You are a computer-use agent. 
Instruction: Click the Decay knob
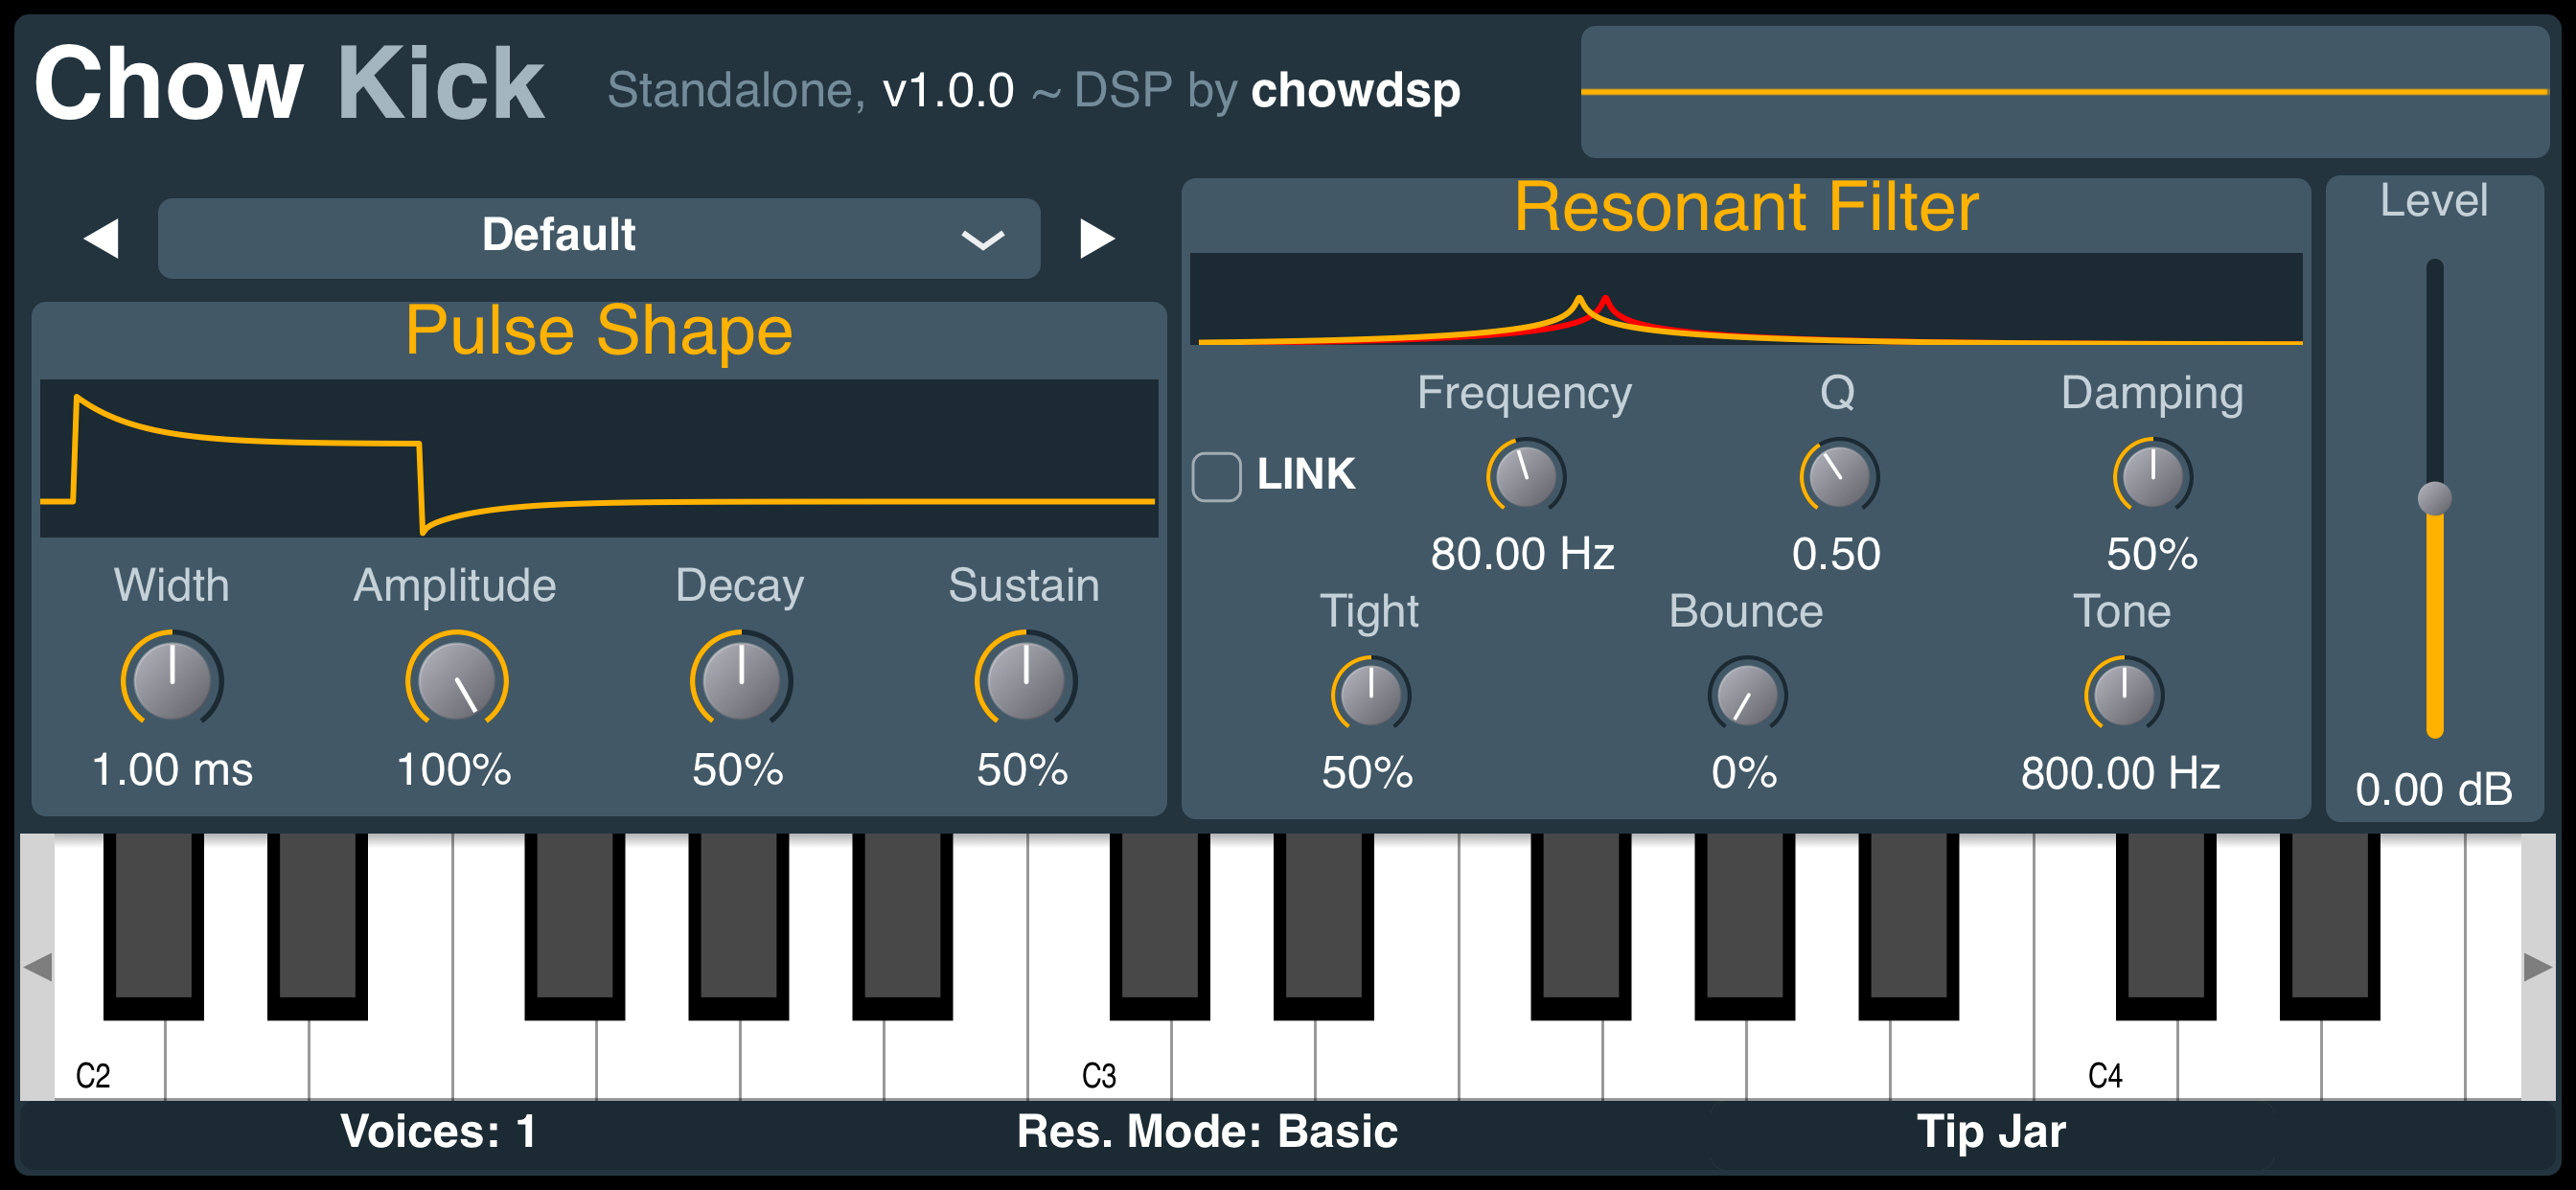pos(741,680)
